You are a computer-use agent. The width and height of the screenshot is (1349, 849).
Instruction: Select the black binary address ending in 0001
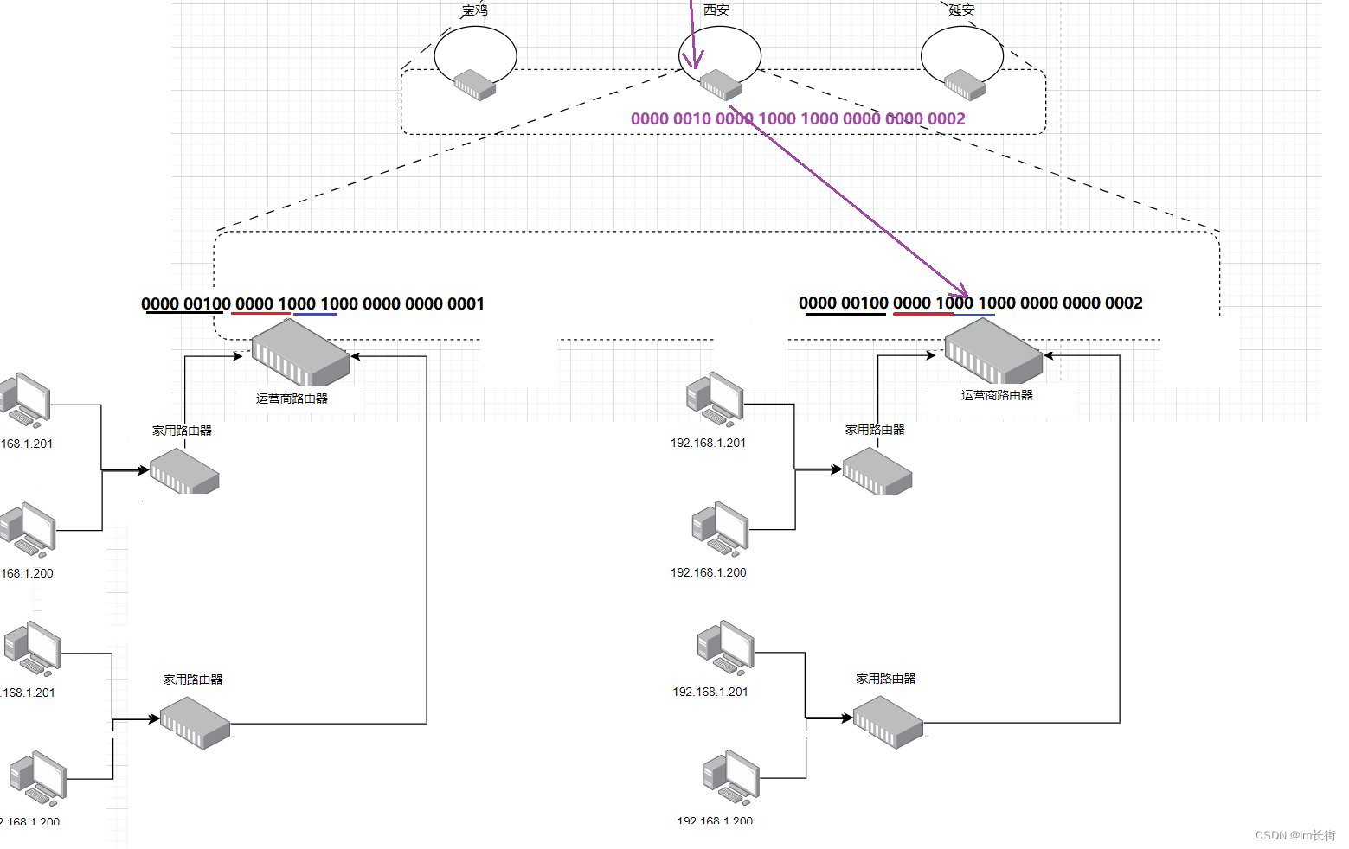point(312,303)
